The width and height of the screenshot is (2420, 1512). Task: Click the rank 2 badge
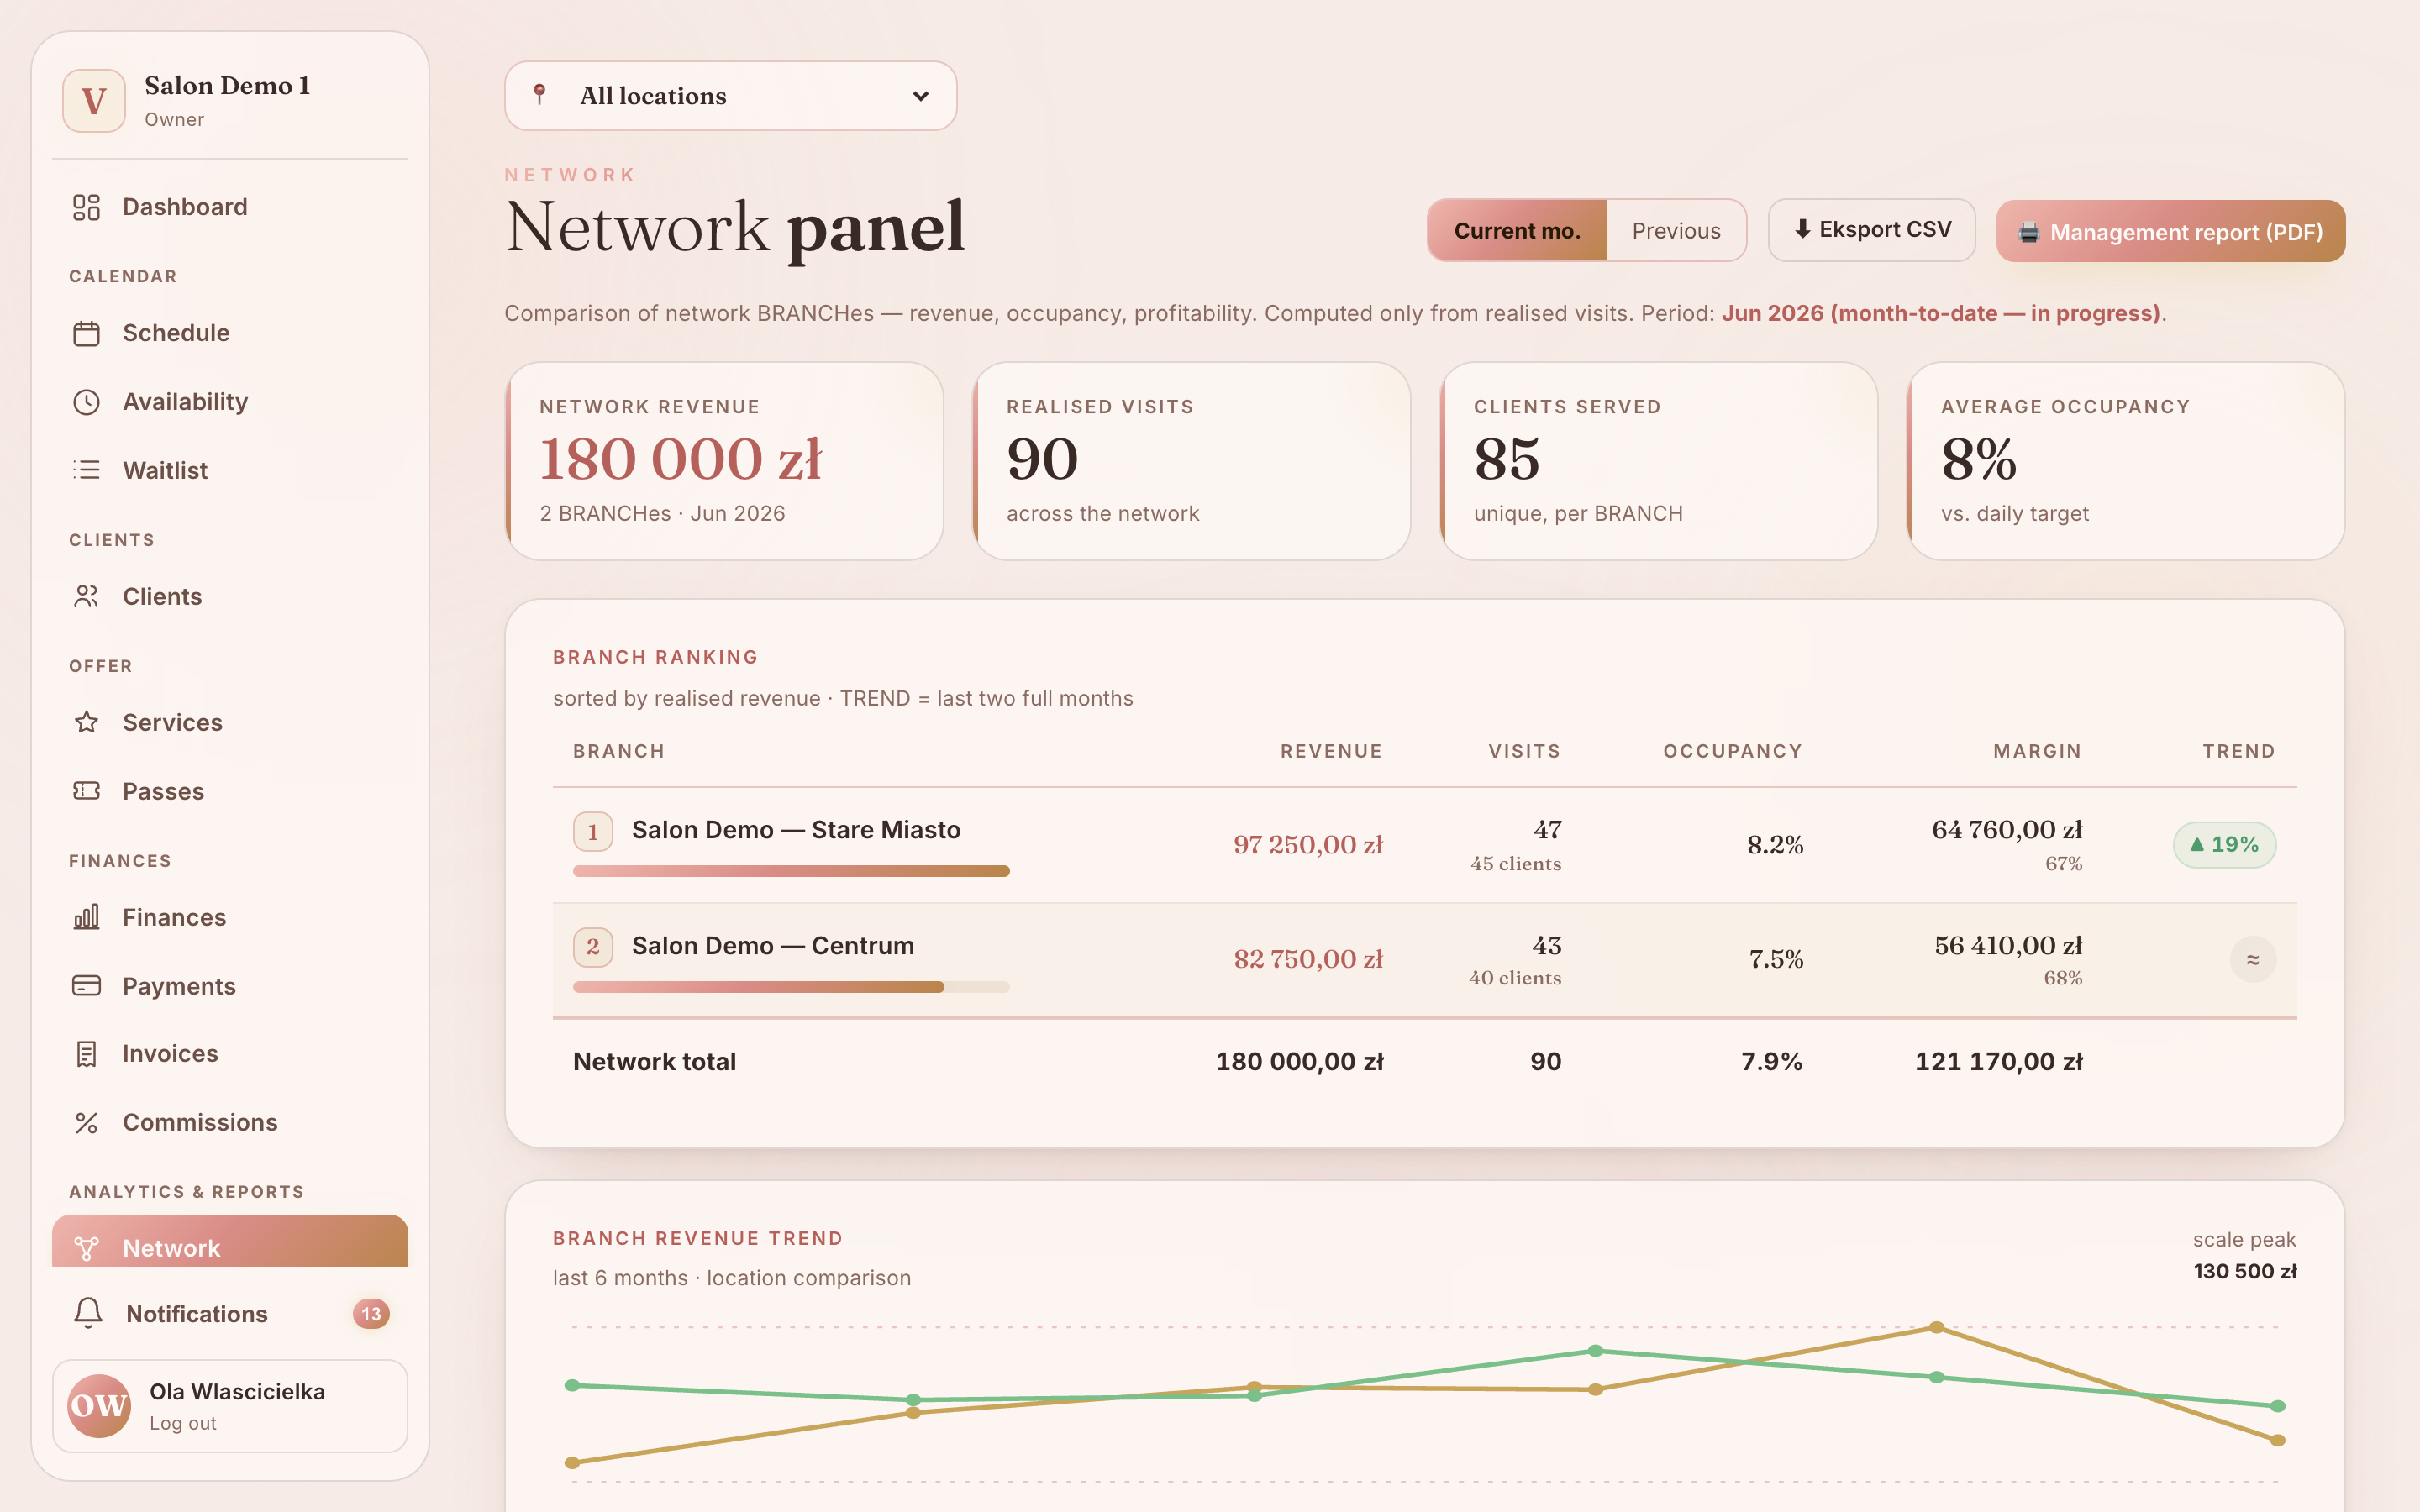[x=593, y=947]
